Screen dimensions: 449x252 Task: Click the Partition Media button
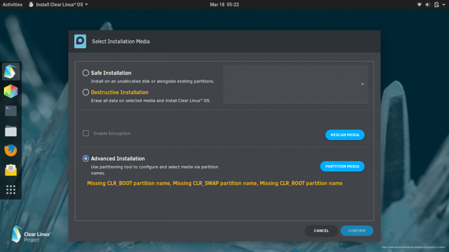pos(342,167)
